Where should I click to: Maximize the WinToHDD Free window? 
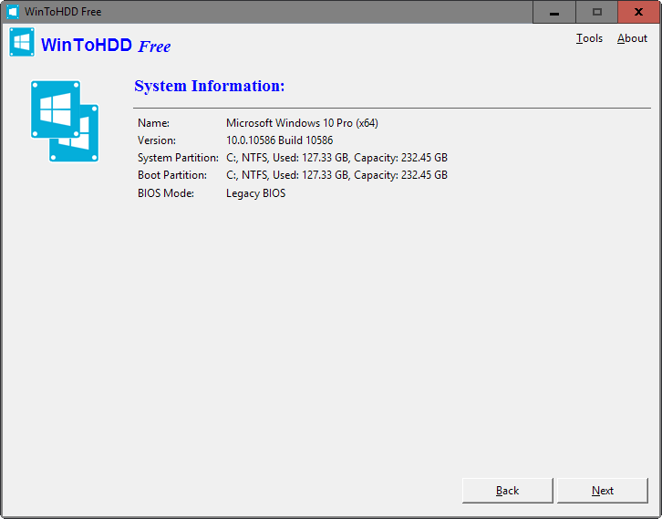coord(597,12)
